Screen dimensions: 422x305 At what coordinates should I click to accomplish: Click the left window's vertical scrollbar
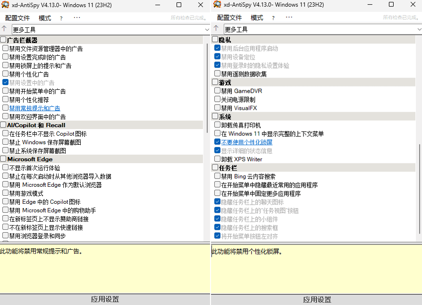(x=207, y=88)
